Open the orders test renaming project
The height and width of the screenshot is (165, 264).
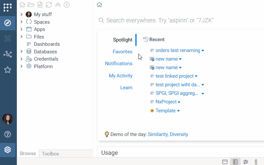coord(178,50)
